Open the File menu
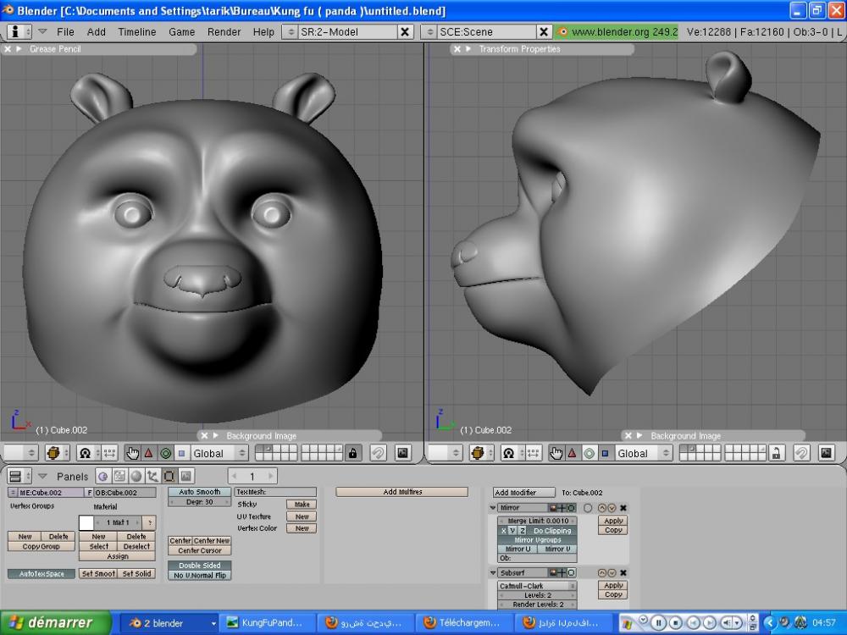Image resolution: width=847 pixels, height=635 pixels. pos(65,32)
